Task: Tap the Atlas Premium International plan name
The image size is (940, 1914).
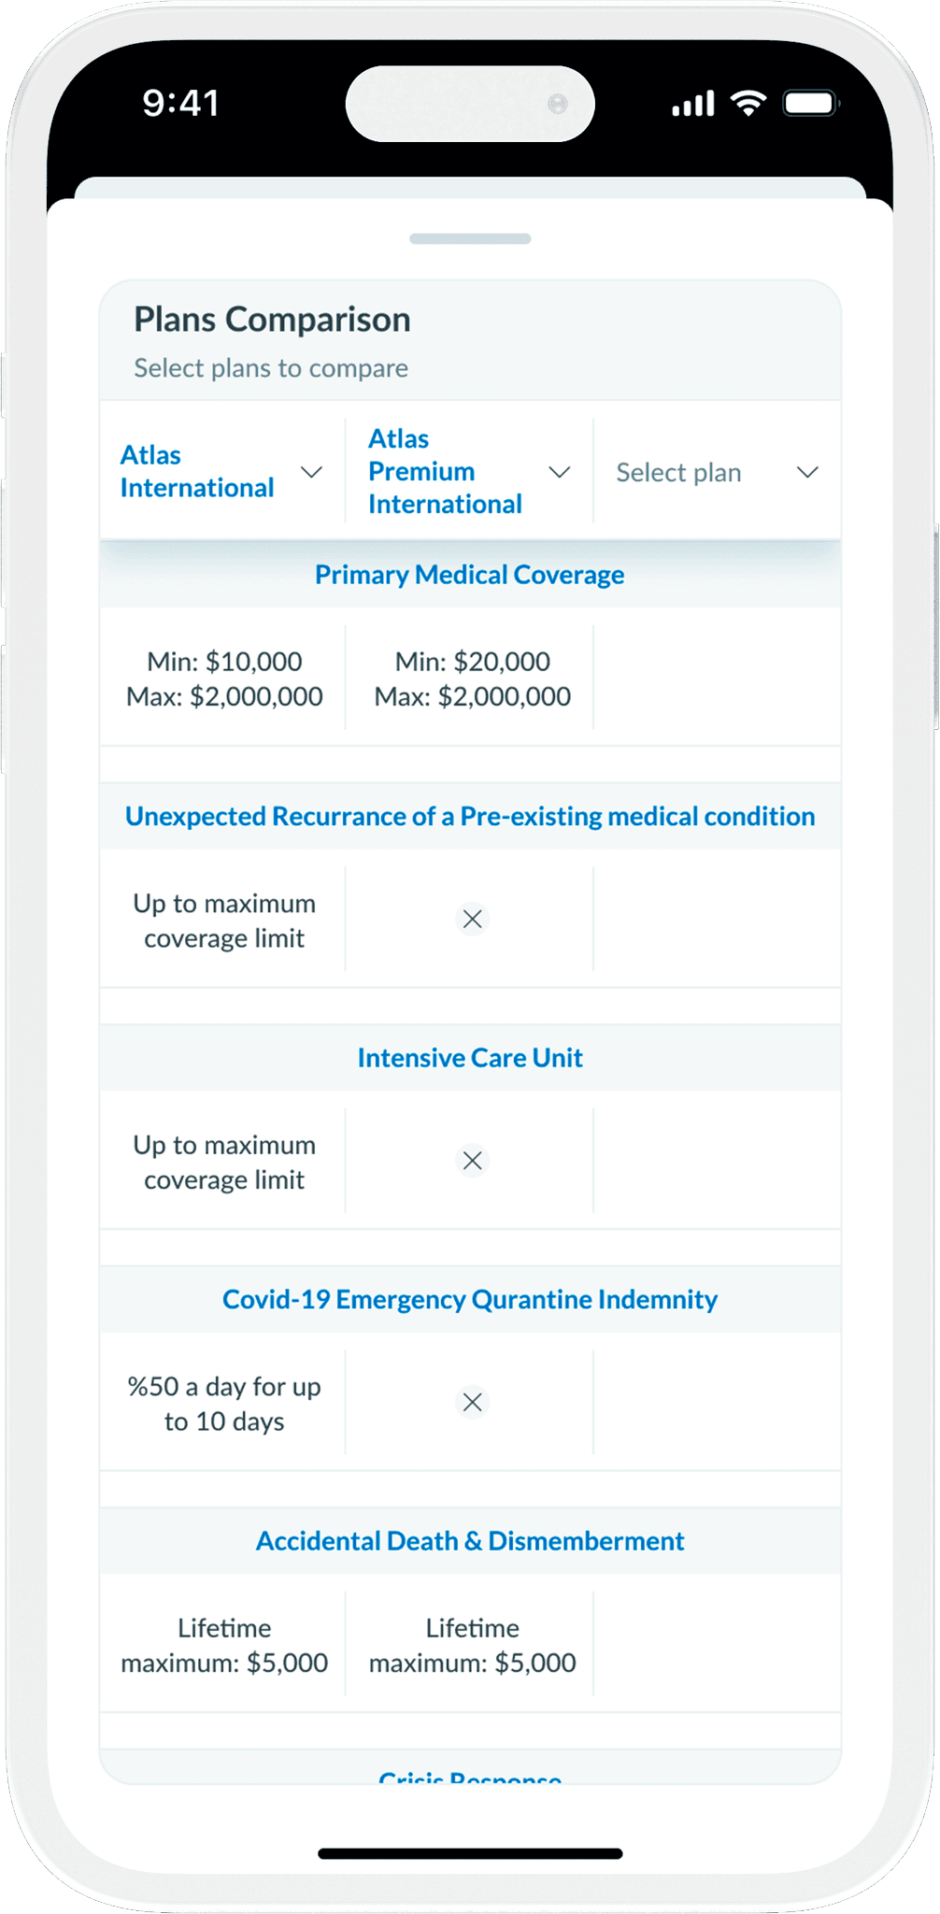Action: (x=445, y=472)
